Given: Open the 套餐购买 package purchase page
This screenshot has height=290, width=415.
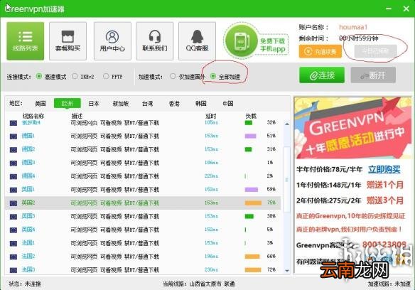Looking at the screenshot, I should [68, 41].
